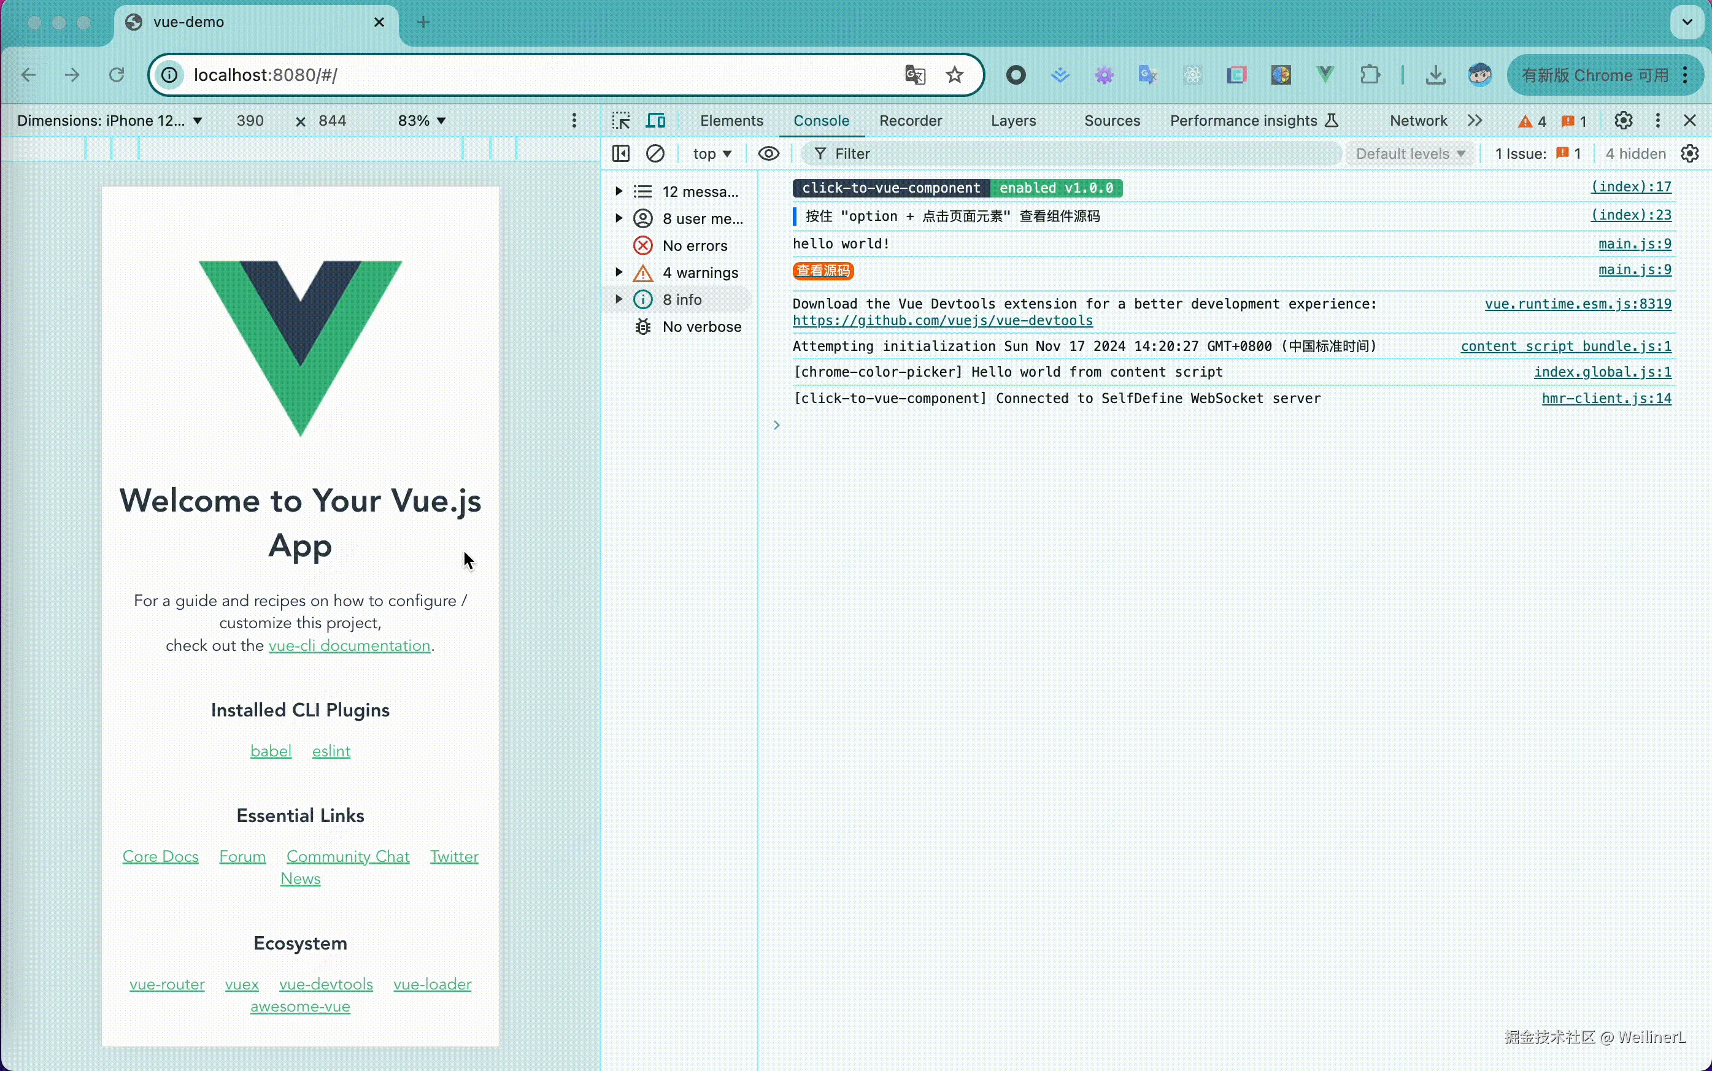Click the eye icon to create a live expression
The height and width of the screenshot is (1071, 1712).
(x=768, y=154)
